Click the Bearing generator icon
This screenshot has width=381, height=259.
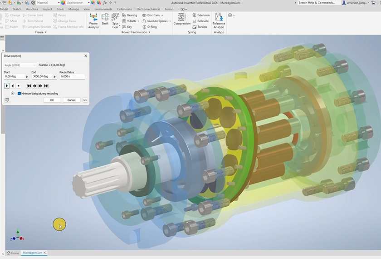[x=129, y=15]
